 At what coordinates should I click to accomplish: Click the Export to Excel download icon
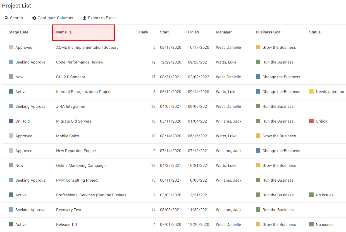click(85, 18)
